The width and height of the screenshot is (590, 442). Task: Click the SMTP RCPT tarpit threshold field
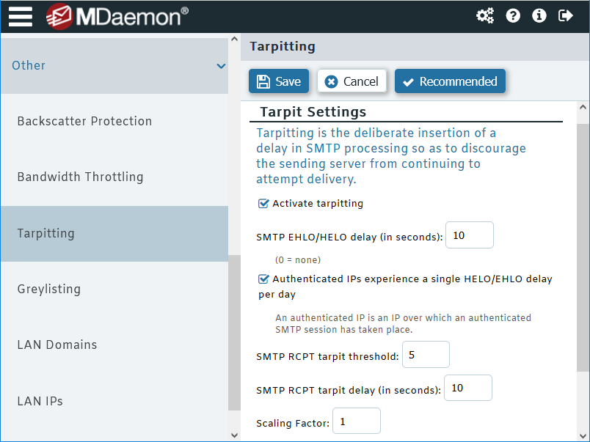pyautogui.click(x=426, y=354)
